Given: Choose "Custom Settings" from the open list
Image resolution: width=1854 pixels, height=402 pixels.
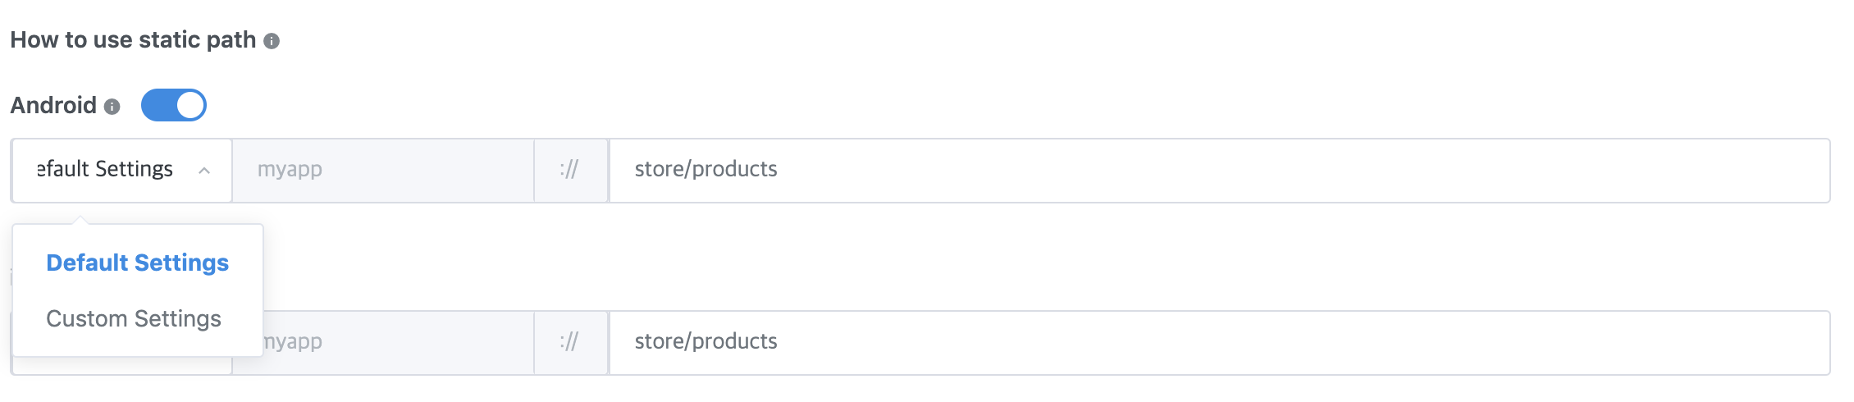Looking at the screenshot, I should tap(134, 318).
